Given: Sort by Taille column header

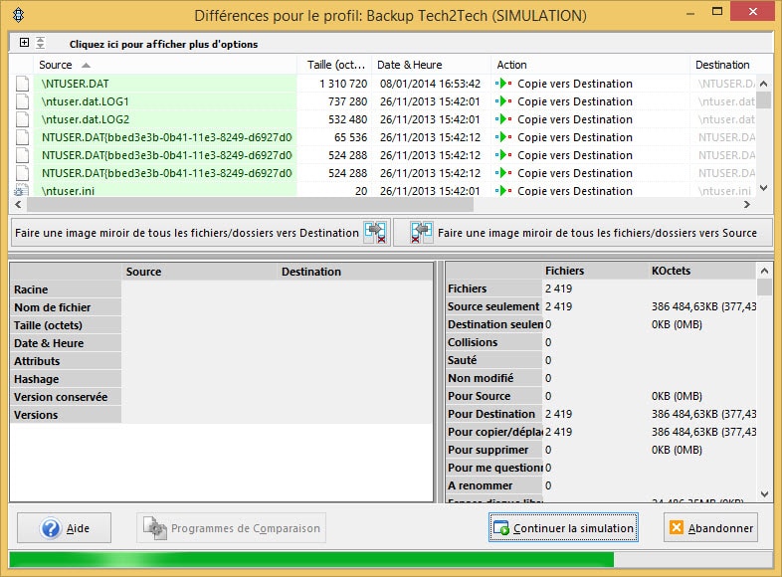Looking at the screenshot, I should click(x=336, y=65).
